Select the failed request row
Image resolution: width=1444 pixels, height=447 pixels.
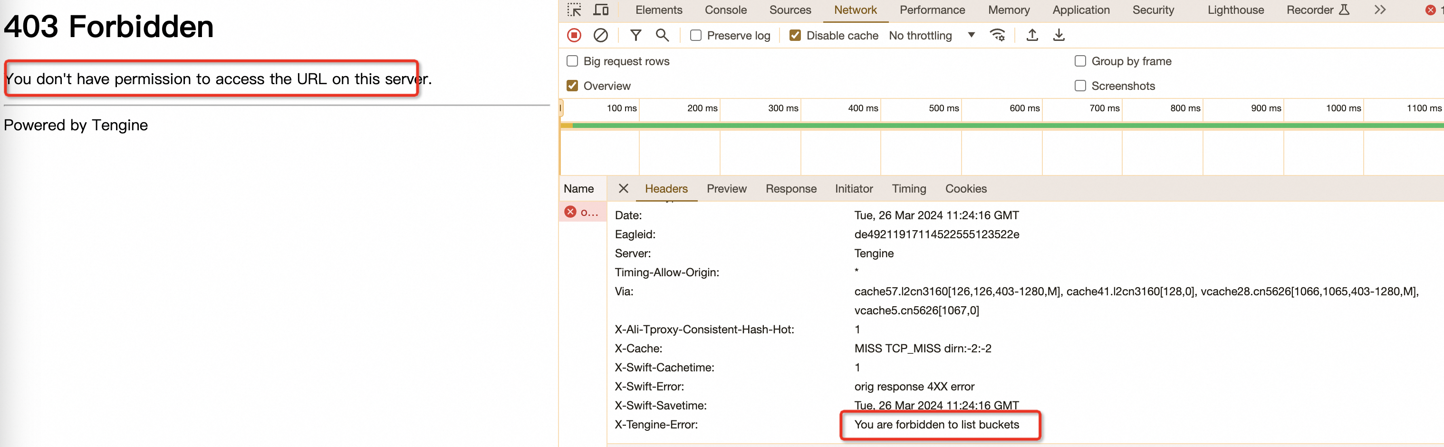coord(583,212)
